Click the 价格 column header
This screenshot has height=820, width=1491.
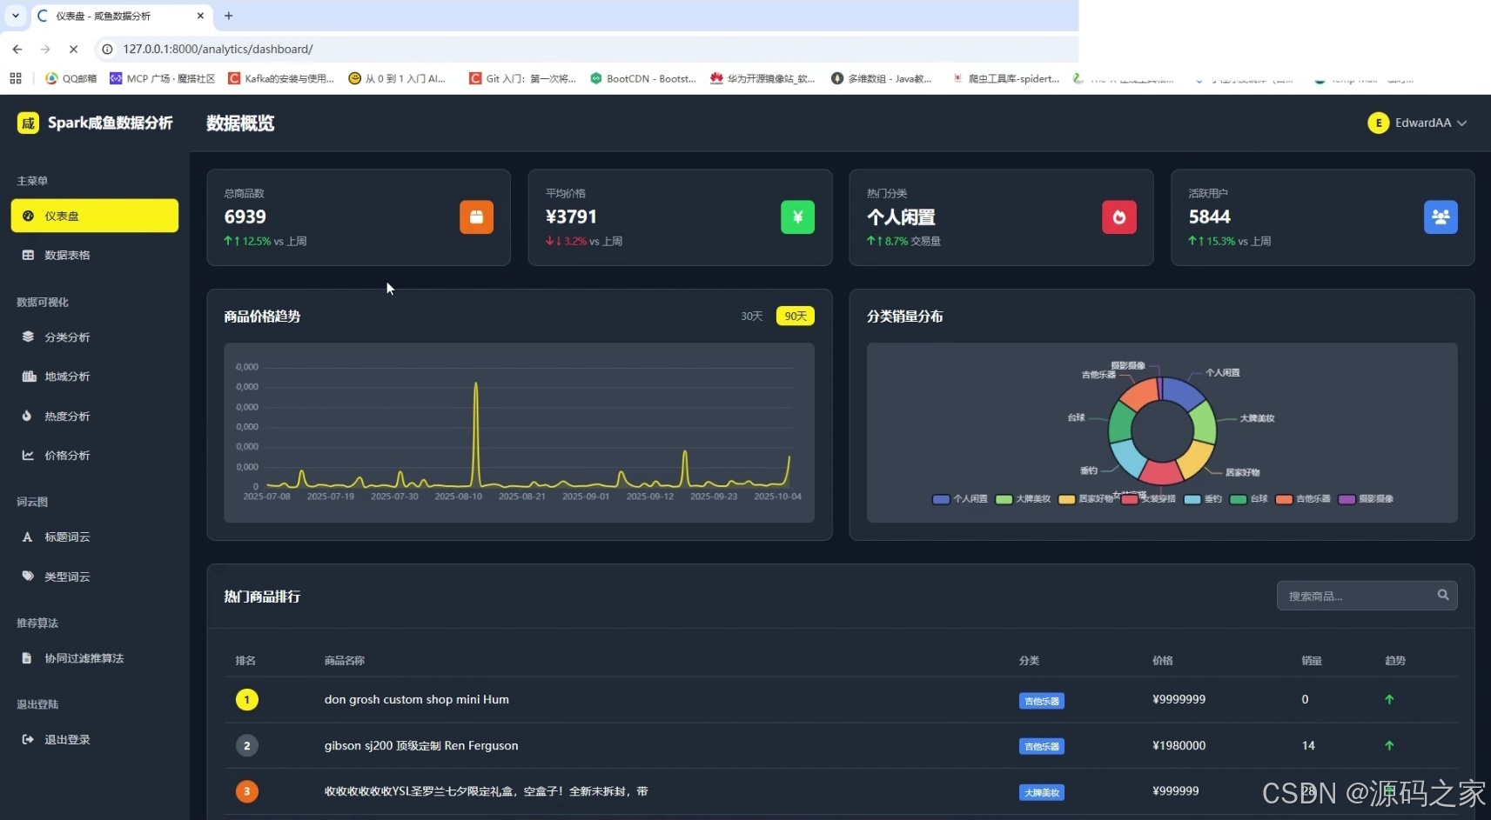1163,661
